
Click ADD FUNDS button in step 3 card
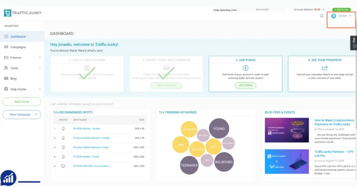tap(245, 85)
